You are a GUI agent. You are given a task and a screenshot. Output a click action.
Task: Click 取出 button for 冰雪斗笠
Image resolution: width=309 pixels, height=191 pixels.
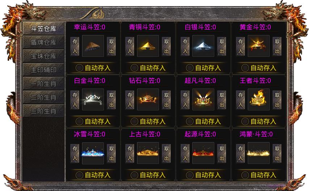point(111,153)
